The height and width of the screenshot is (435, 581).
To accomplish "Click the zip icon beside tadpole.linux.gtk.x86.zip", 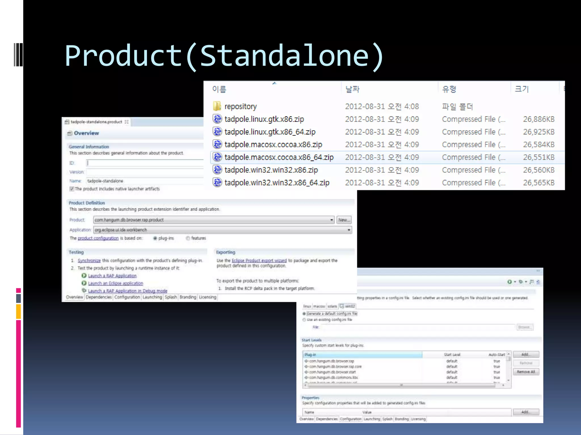I will (217, 119).
